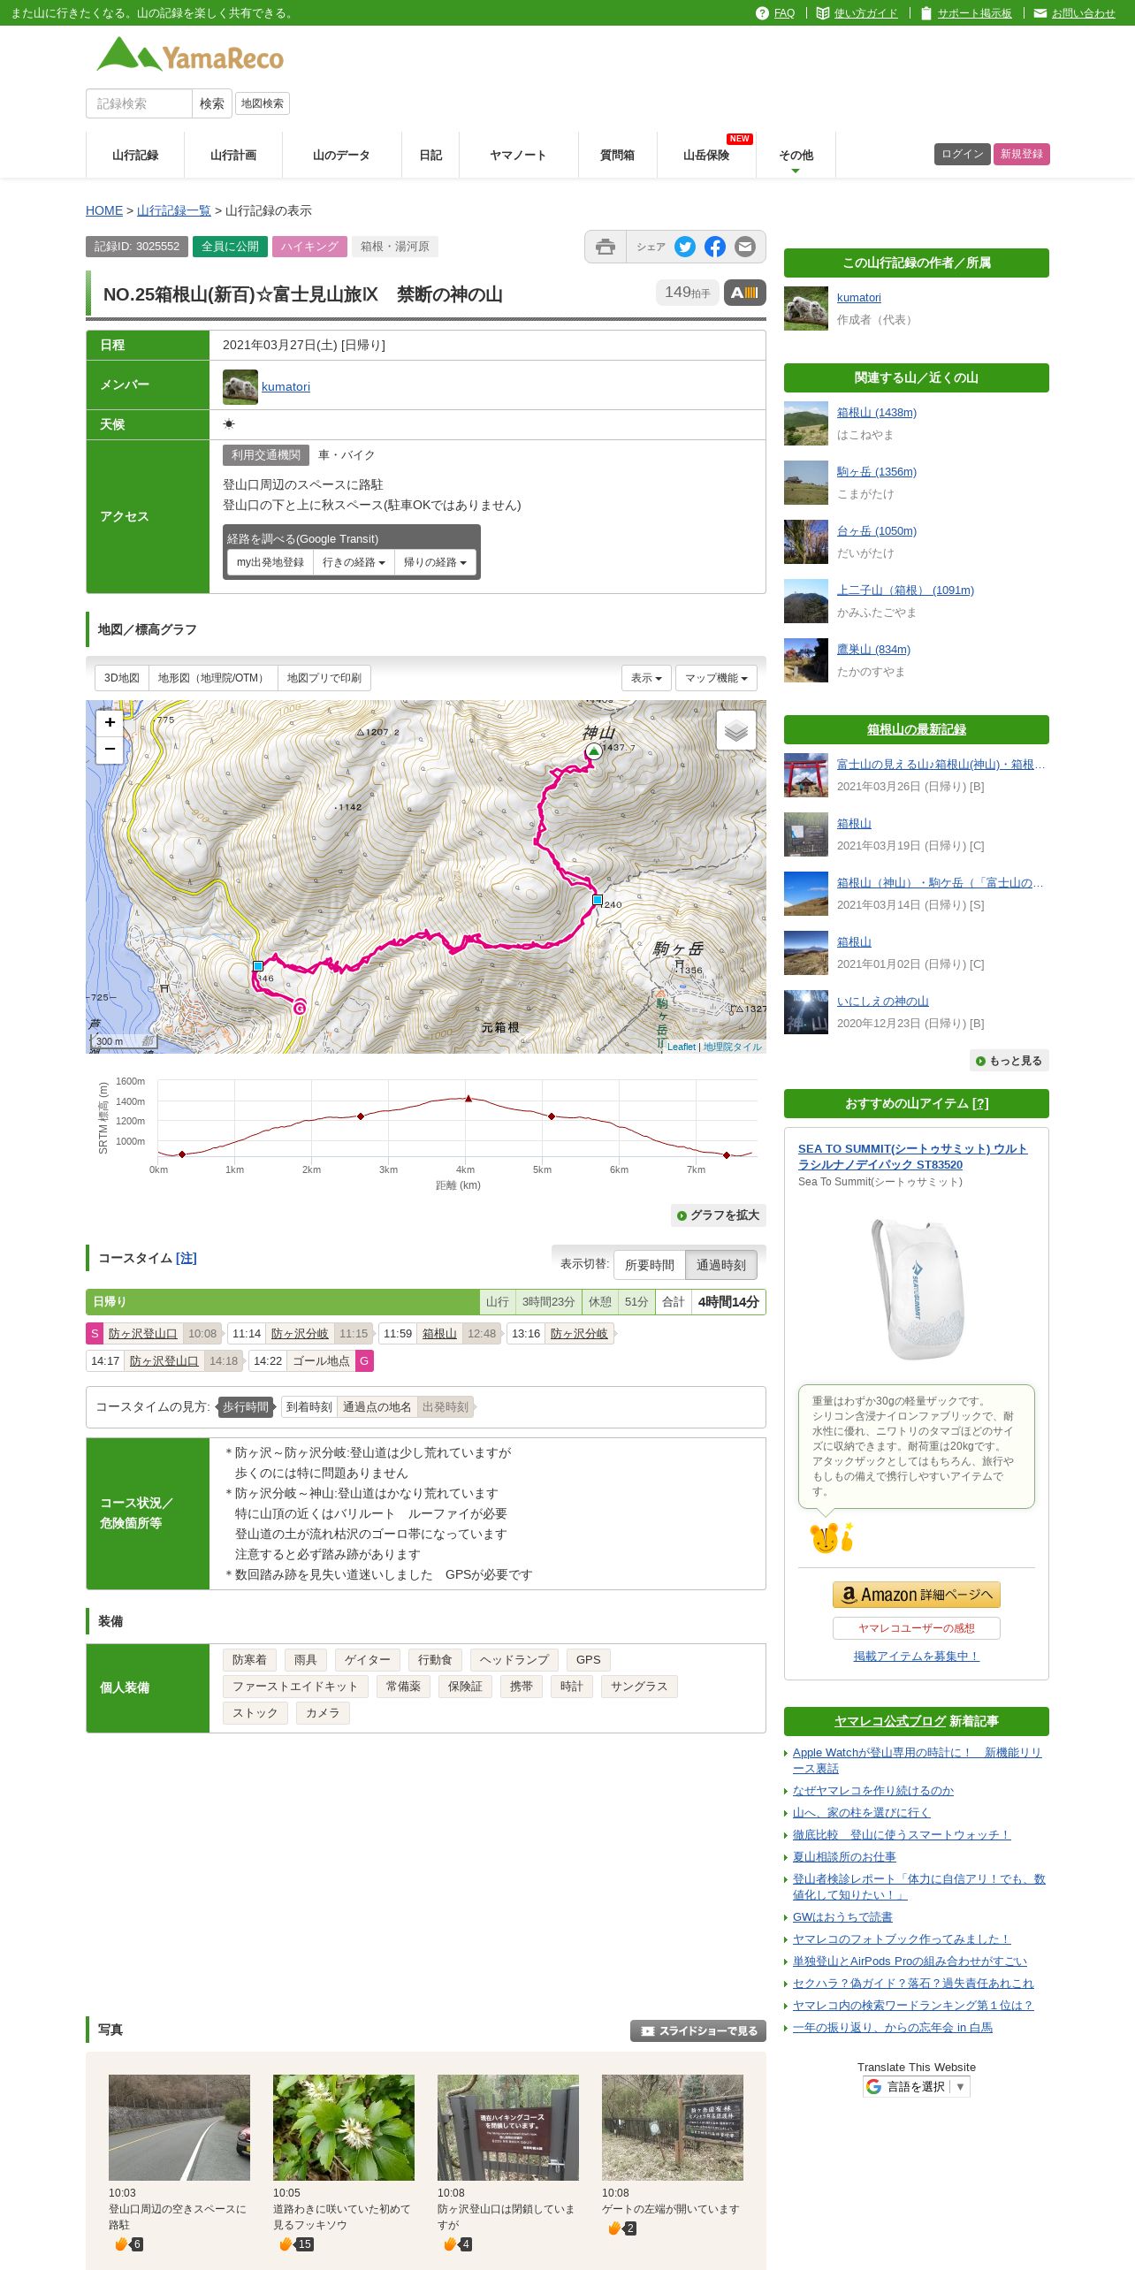Switch course time to 通過時刻

coord(720,1265)
